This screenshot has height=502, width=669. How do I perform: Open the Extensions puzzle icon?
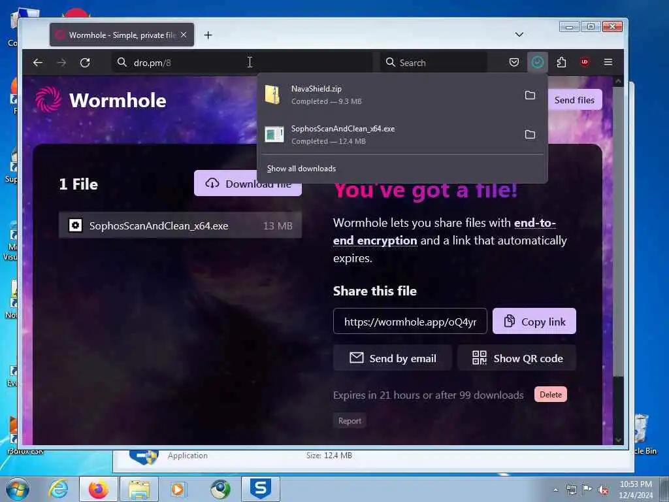coord(561,62)
